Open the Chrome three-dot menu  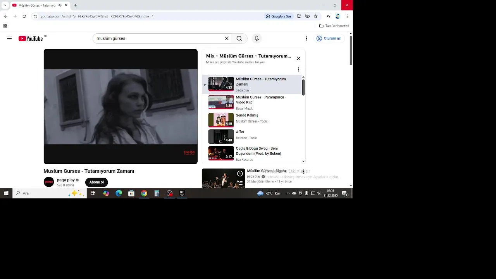[x=347, y=16]
